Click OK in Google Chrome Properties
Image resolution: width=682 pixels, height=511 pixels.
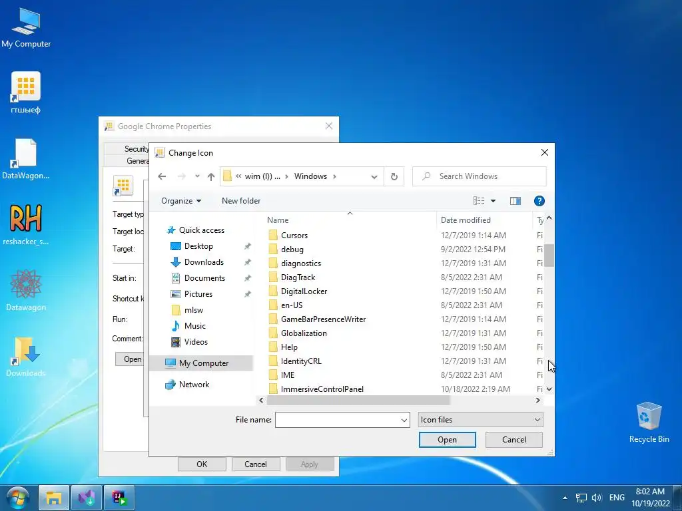tap(202, 464)
